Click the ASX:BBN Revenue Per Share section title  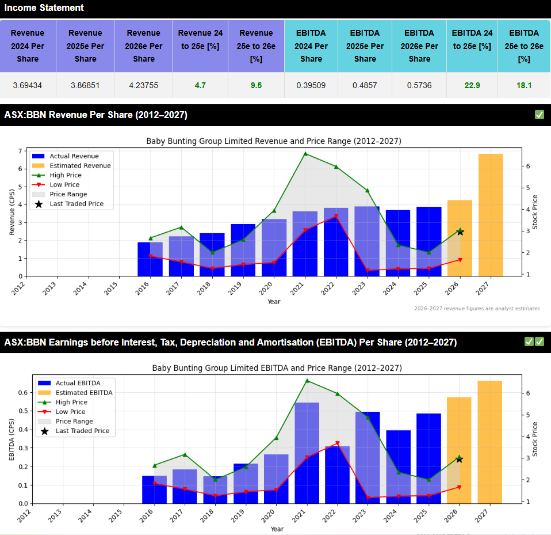95,115
